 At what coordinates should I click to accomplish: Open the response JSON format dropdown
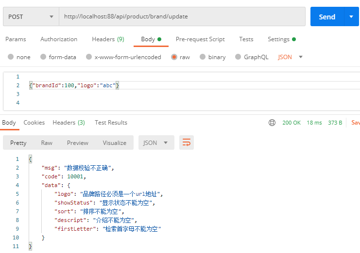pyautogui.click(x=156, y=142)
